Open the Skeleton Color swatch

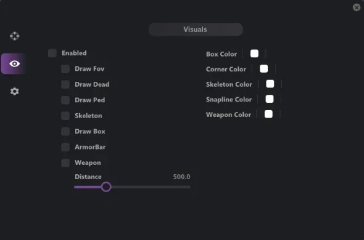coord(270,84)
